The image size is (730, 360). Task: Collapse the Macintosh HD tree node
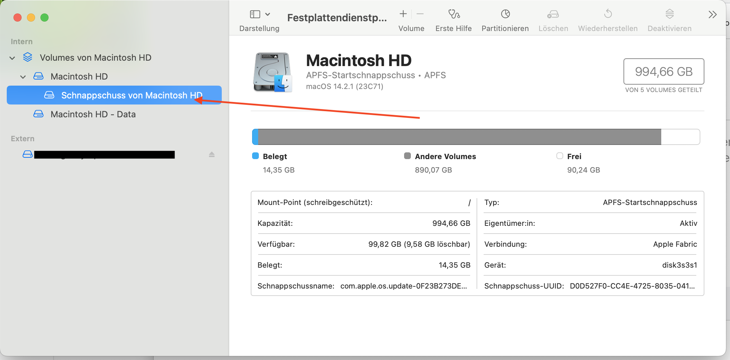pos(23,77)
